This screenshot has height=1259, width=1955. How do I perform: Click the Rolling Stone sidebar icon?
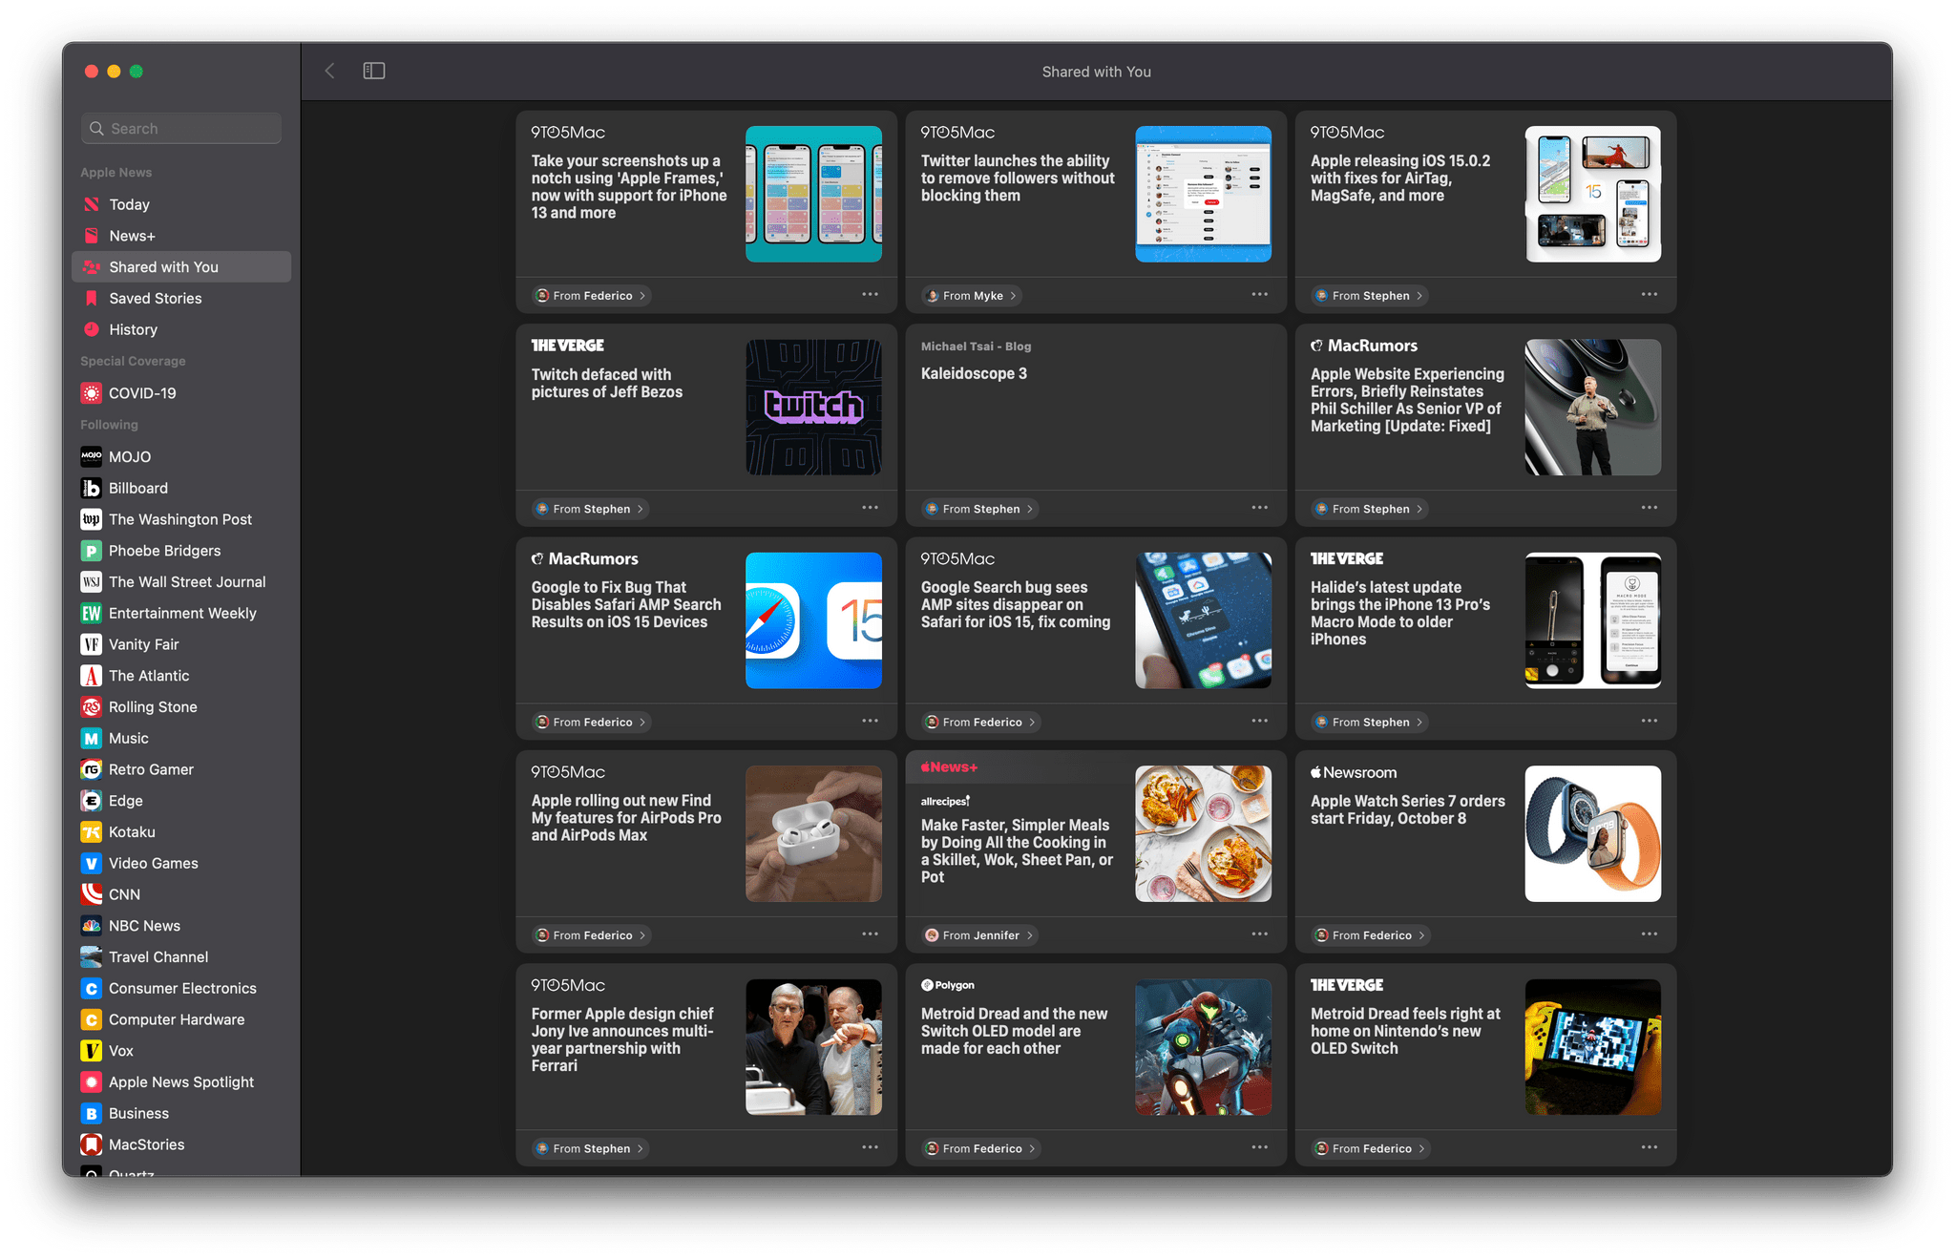[90, 706]
